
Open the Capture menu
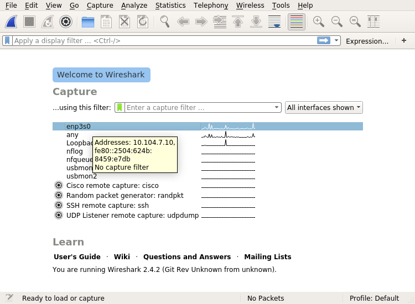pos(100,6)
